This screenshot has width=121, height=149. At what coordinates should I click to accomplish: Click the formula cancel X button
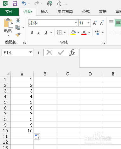pyautogui.click(x=49, y=52)
